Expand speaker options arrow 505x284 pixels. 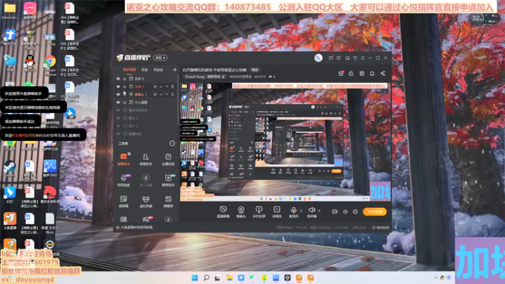tap(319, 211)
